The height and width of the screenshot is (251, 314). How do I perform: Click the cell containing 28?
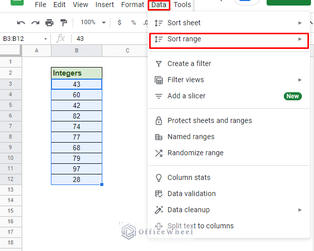click(77, 179)
